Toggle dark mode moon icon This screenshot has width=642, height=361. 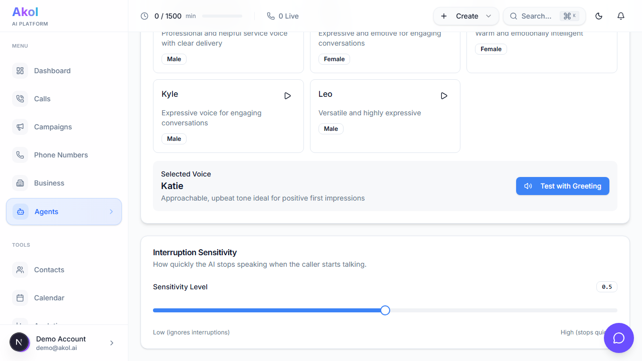point(598,16)
